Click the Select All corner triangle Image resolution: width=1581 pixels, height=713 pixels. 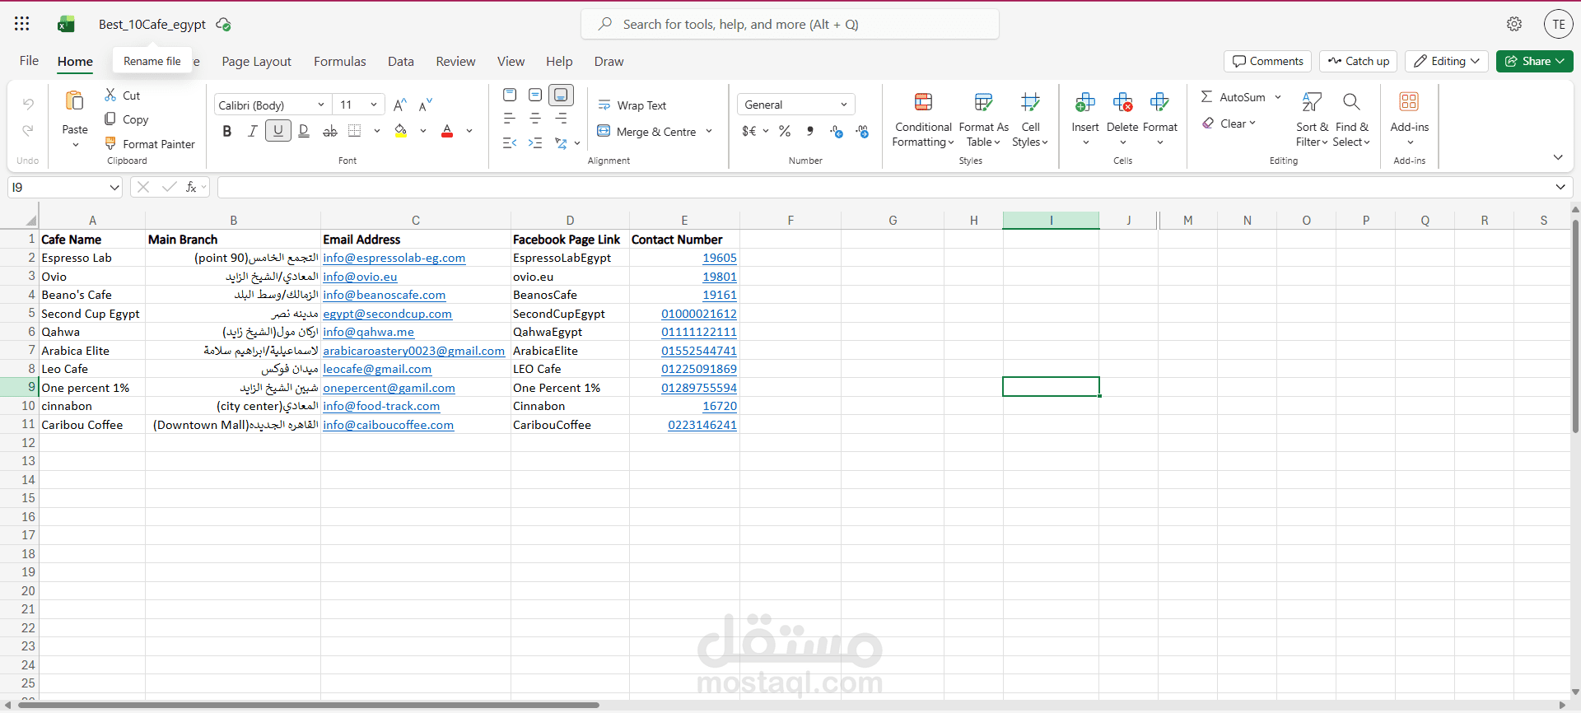coord(30,221)
